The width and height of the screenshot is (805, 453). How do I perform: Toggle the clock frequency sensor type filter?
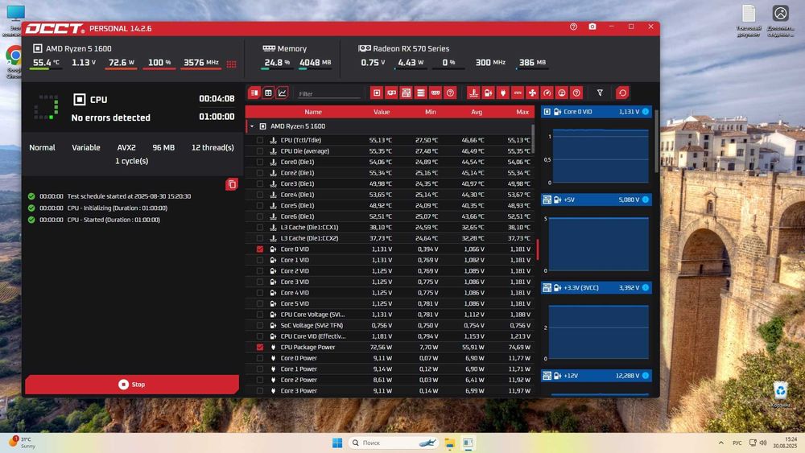click(547, 93)
